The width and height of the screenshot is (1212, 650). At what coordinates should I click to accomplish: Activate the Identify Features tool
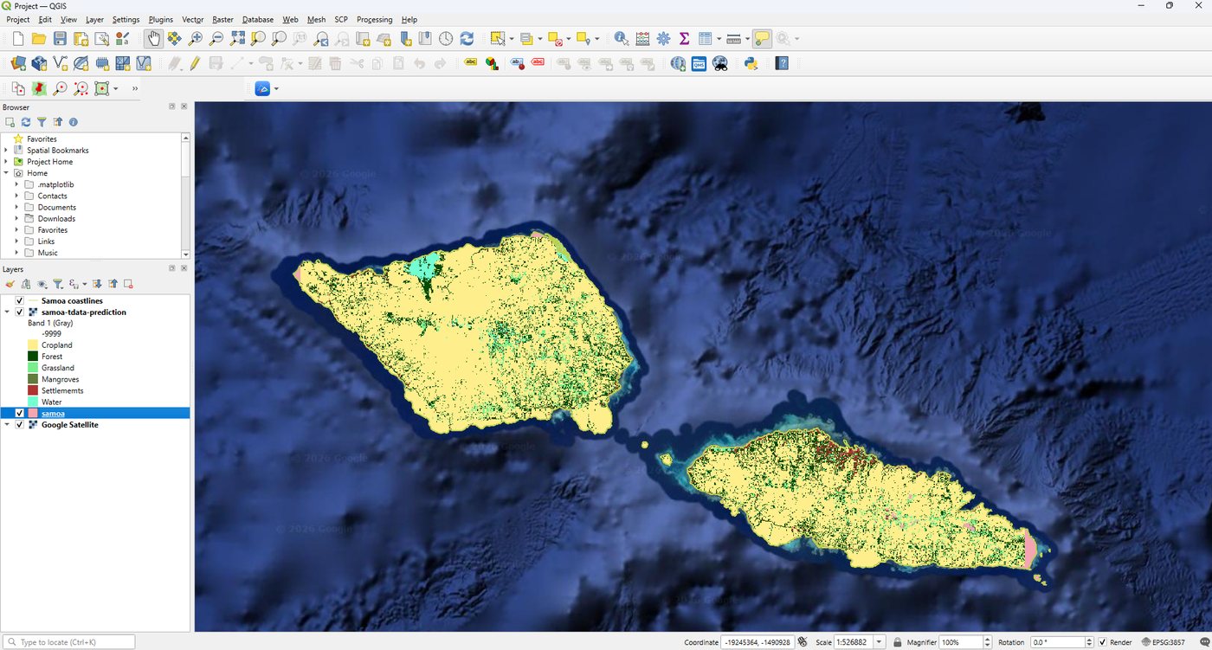click(622, 38)
